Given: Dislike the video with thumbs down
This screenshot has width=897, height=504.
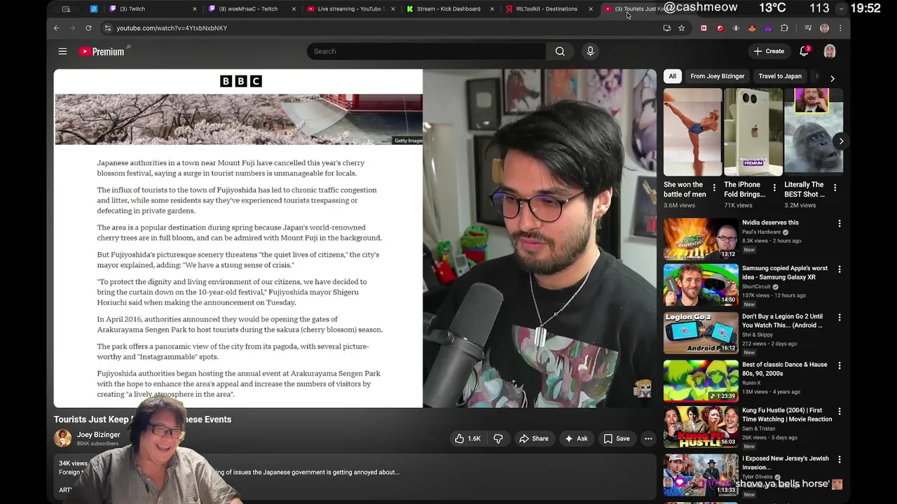Looking at the screenshot, I should 498,439.
